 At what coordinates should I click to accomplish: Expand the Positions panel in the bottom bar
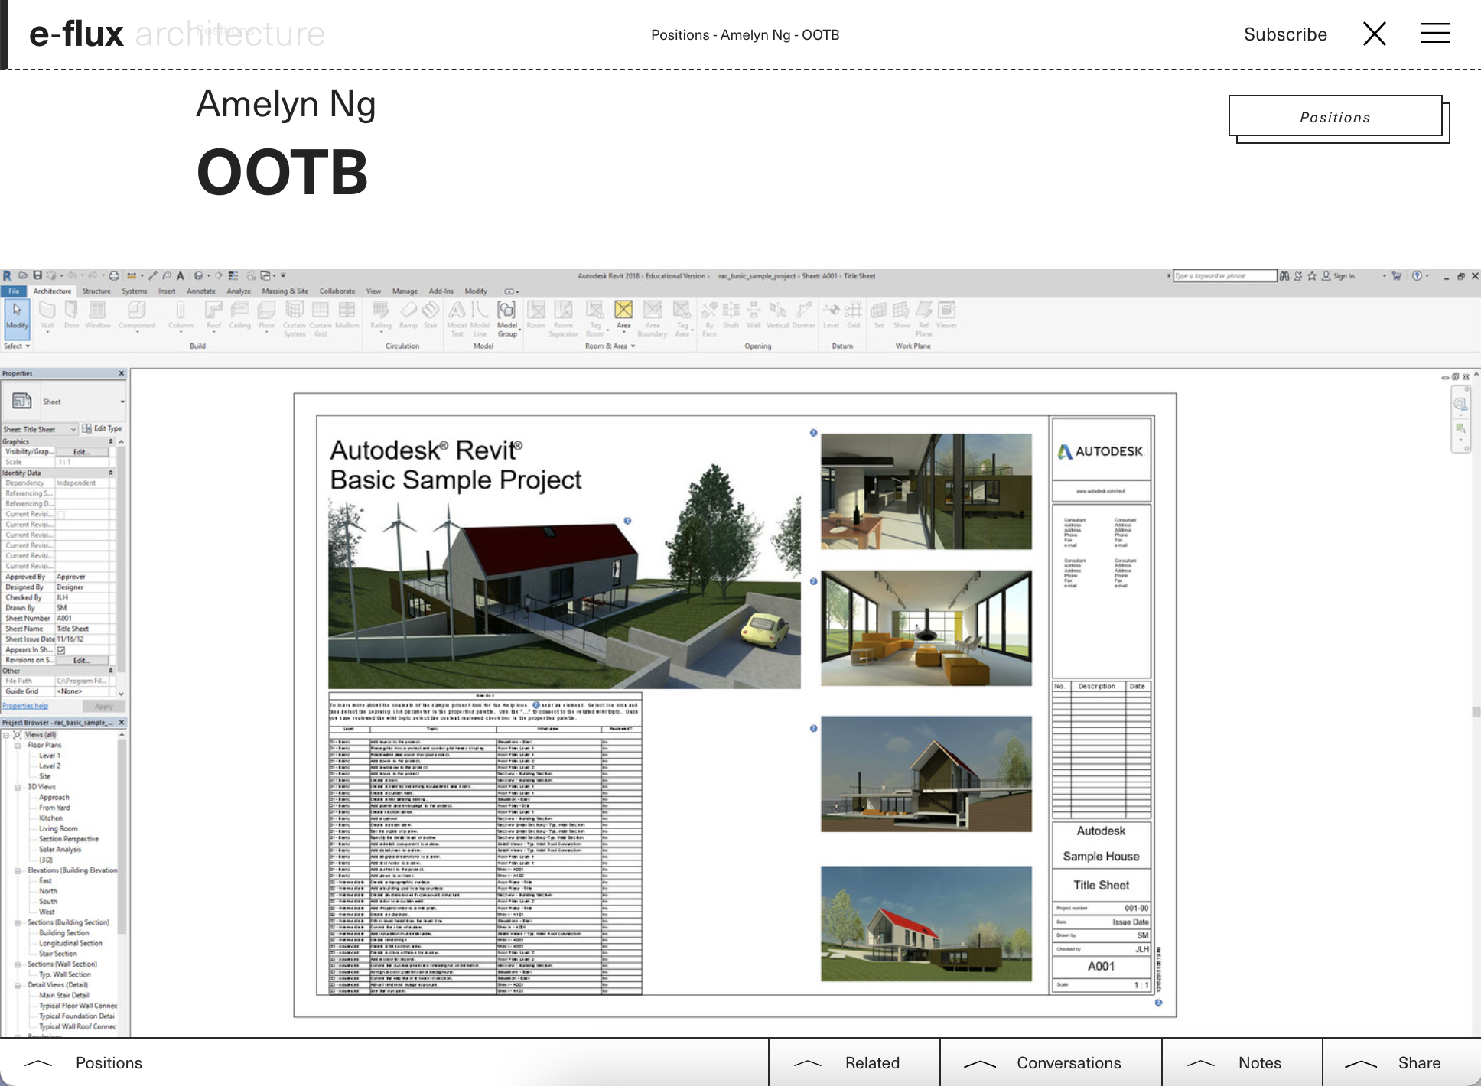(x=84, y=1063)
